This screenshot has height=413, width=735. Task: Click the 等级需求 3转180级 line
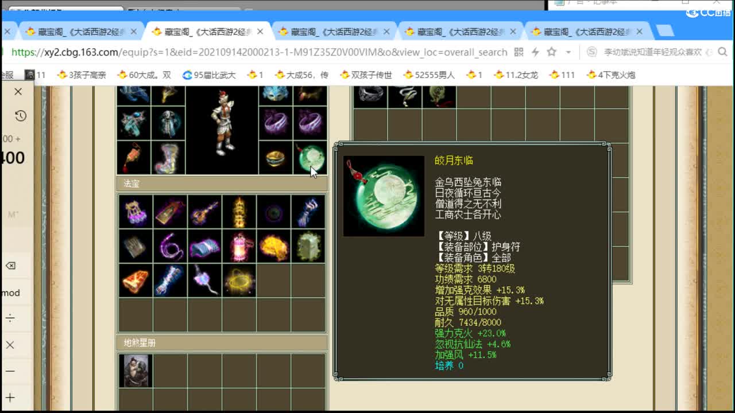pyautogui.click(x=474, y=268)
